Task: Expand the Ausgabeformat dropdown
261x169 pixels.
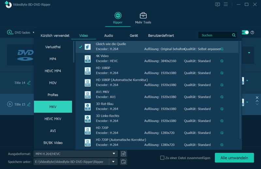Action: tap(114, 154)
